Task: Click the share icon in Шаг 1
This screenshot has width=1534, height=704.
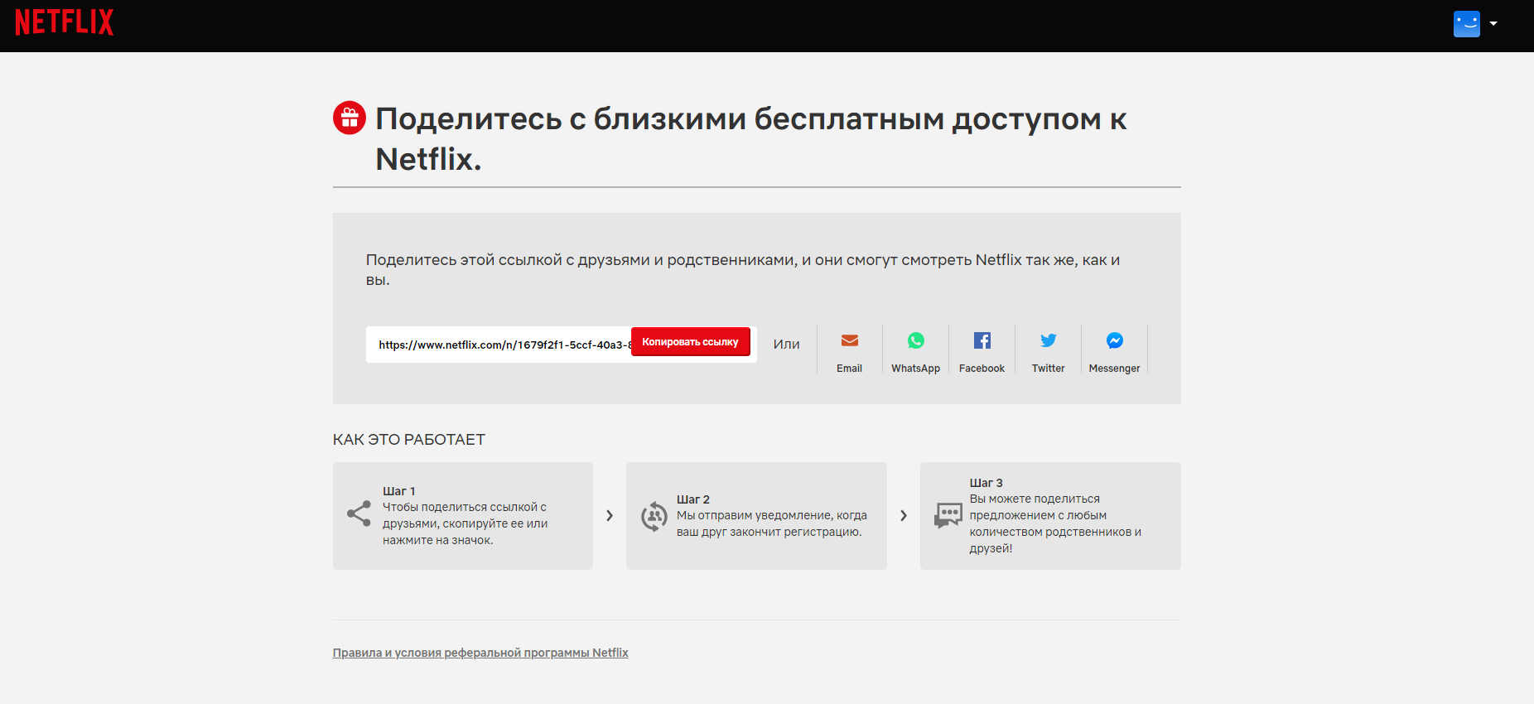Action: coord(359,514)
